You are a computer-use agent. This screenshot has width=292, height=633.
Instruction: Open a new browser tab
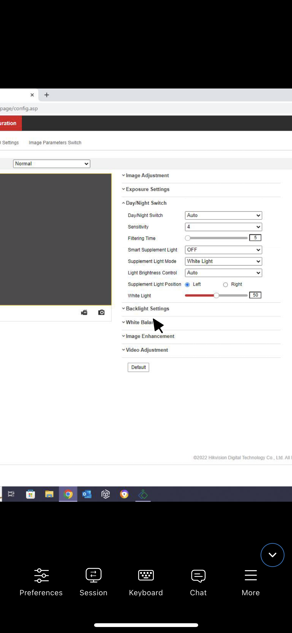(x=47, y=95)
